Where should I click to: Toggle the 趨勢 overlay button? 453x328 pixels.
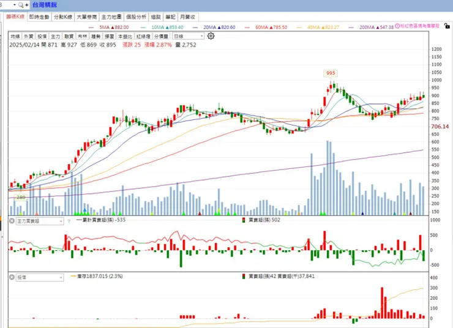pyautogui.click(x=96, y=36)
